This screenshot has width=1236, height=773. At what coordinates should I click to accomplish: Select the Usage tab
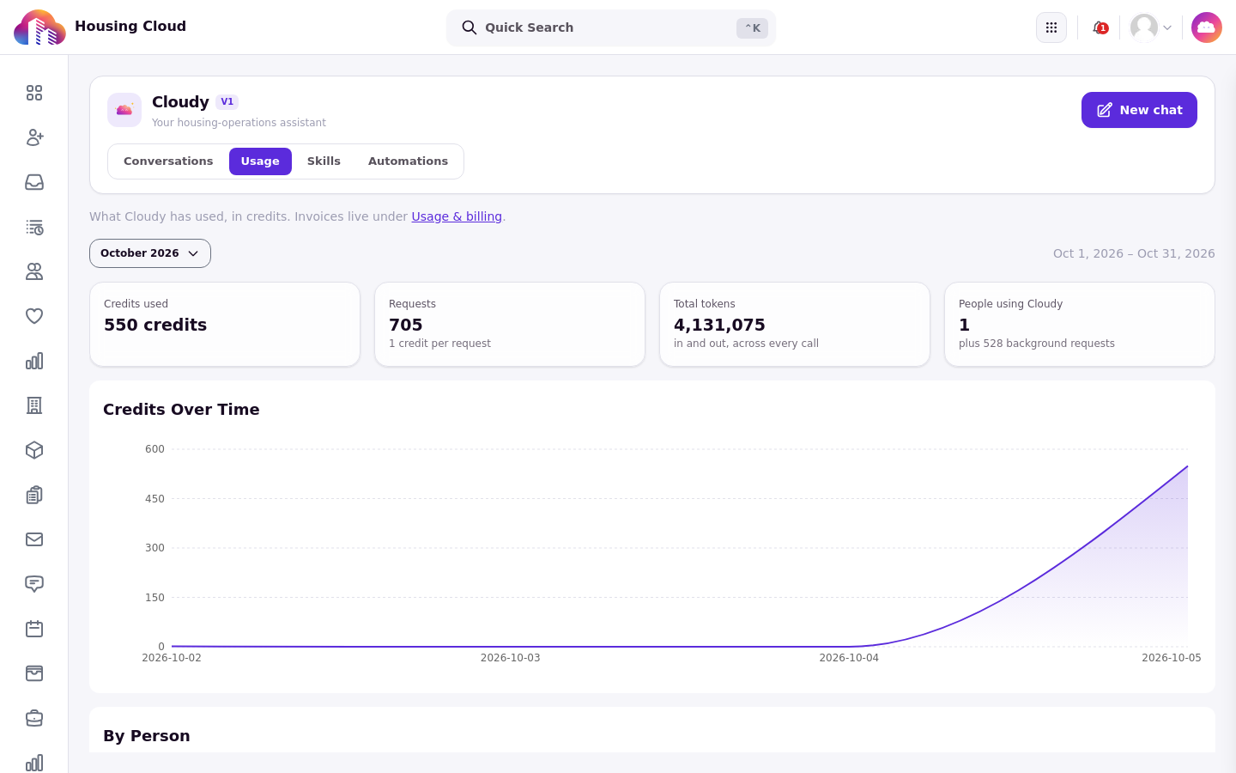click(x=260, y=161)
